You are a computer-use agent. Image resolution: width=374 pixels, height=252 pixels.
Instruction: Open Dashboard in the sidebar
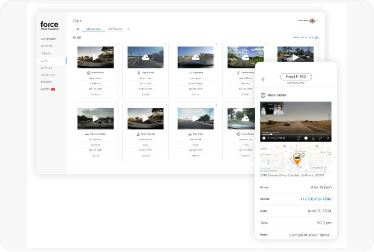48,39
